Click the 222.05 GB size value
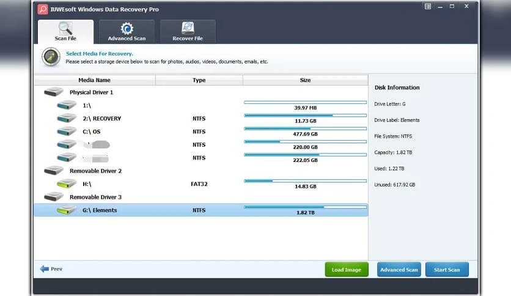 pyautogui.click(x=306, y=160)
